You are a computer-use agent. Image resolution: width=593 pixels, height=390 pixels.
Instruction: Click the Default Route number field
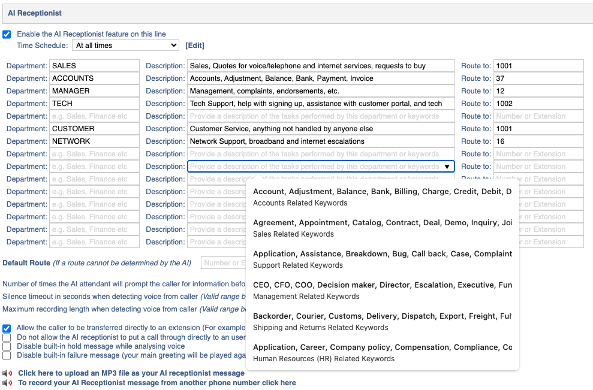[224, 263]
